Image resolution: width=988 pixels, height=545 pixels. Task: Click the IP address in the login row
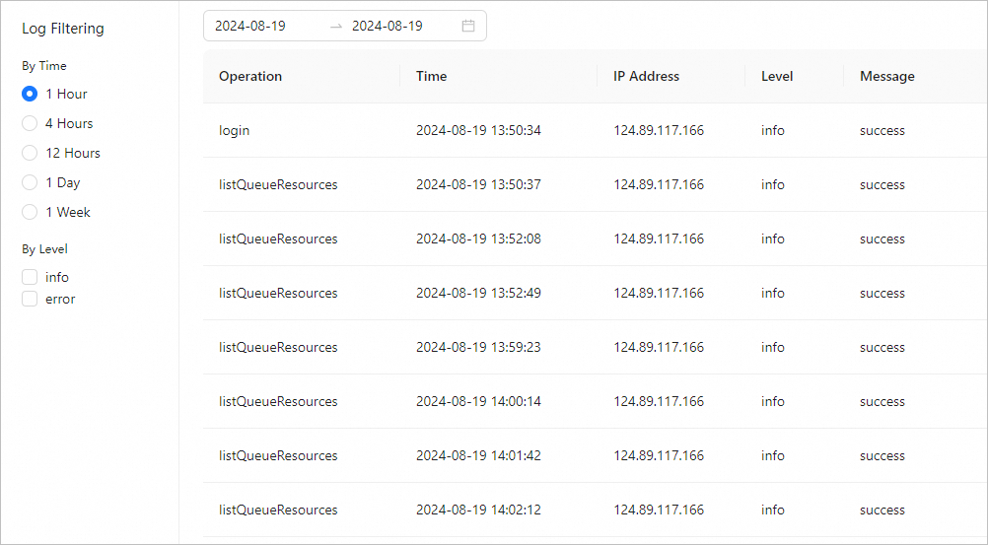pos(659,130)
